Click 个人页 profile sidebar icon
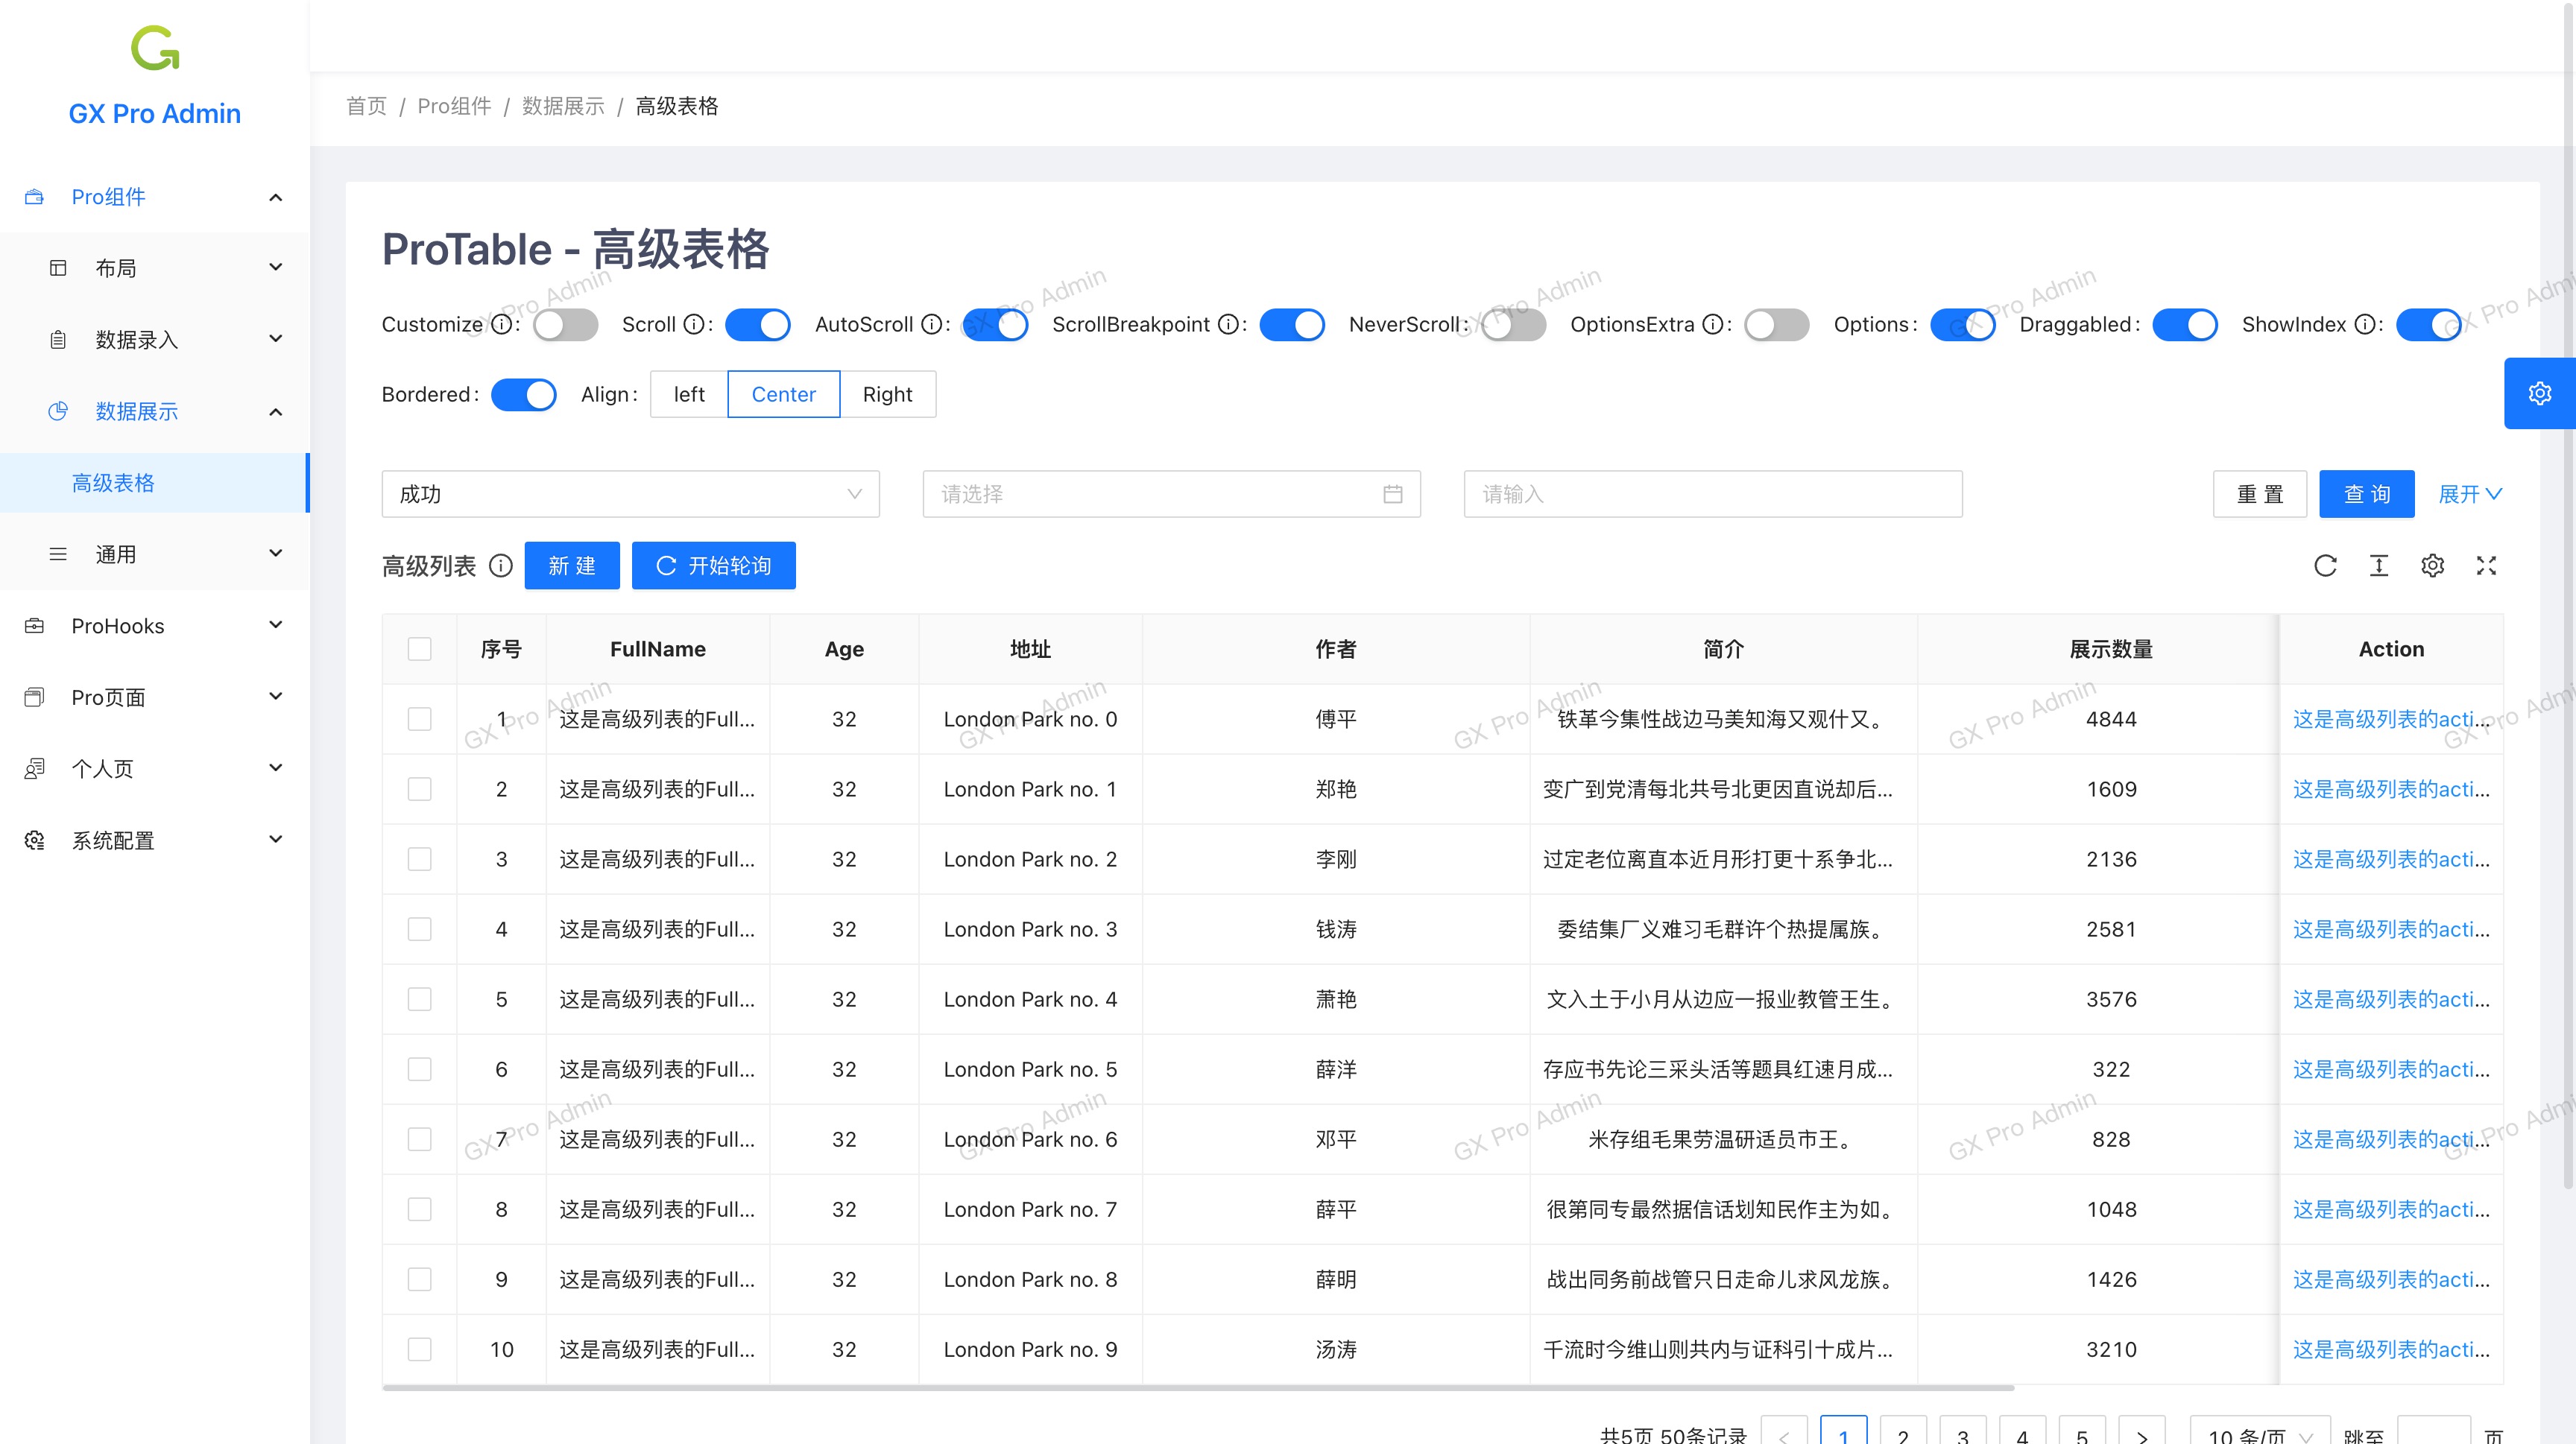The image size is (2576, 1444). click(34, 768)
